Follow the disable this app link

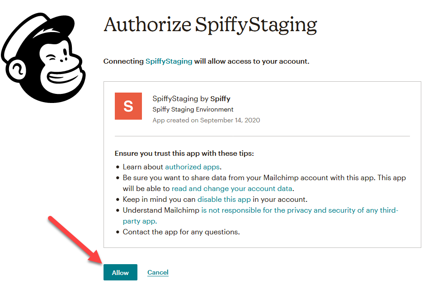pos(224,199)
